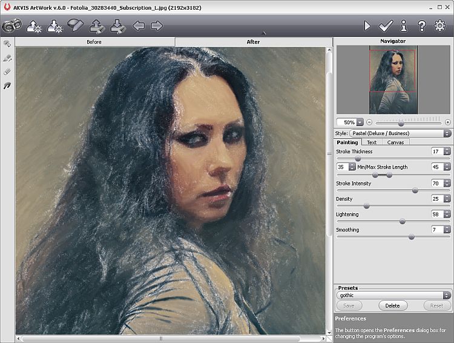Open Preferences using the gear icon
This screenshot has height=343, width=454.
(440, 26)
